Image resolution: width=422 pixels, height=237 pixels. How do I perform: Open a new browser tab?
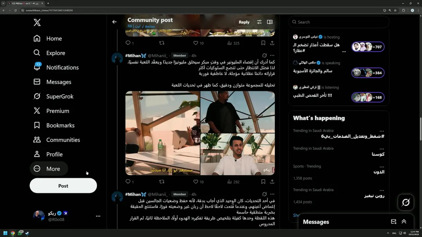(48, 3)
